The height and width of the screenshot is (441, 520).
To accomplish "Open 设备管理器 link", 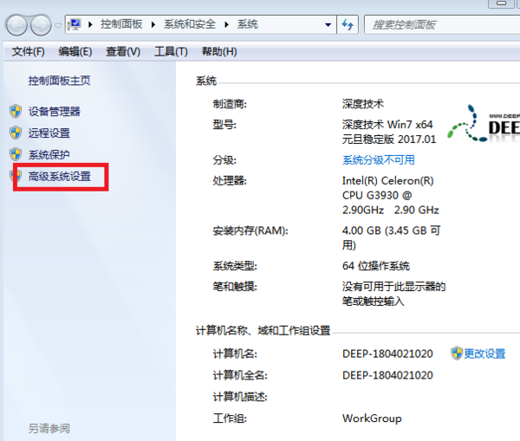I will (55, 112).
